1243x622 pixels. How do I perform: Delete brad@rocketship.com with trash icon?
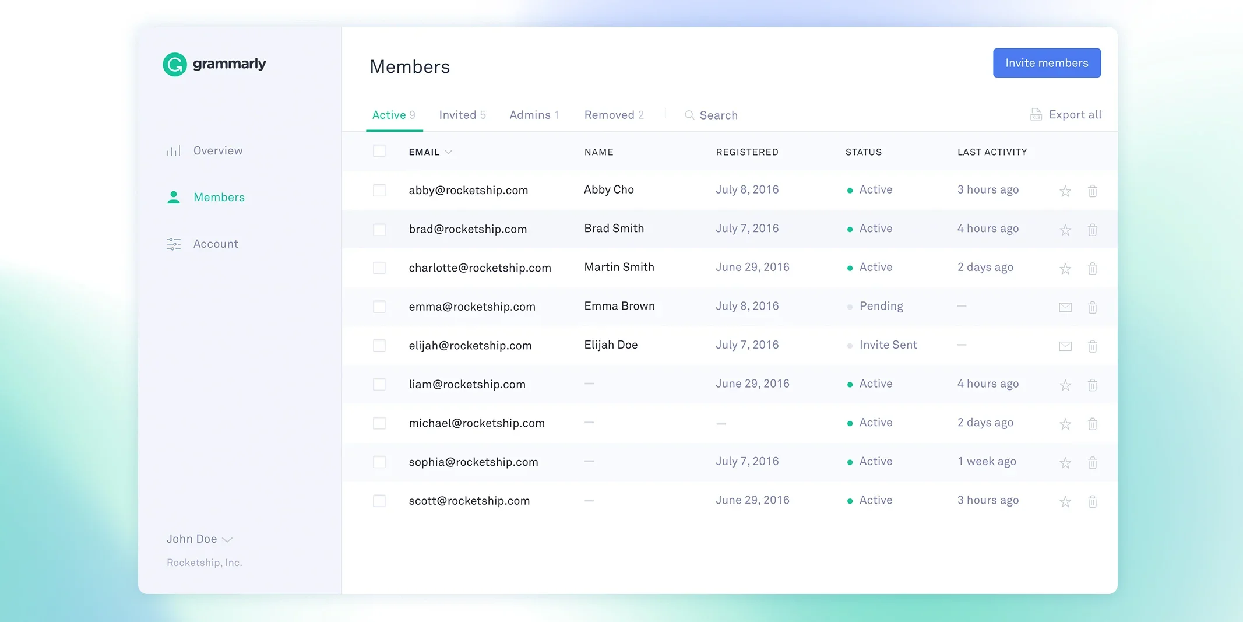point(1093,230)
